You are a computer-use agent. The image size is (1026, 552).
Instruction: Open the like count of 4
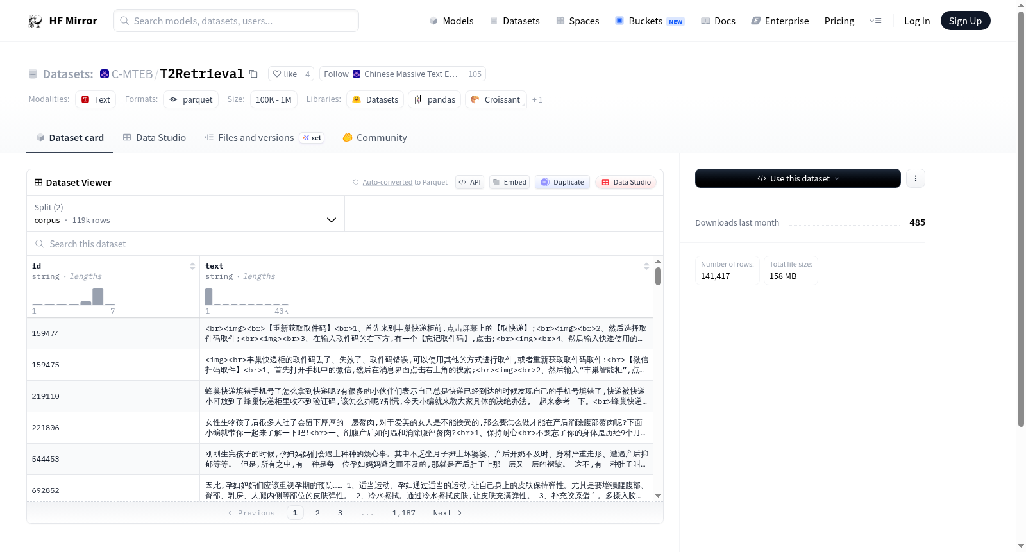pos(307,74)
